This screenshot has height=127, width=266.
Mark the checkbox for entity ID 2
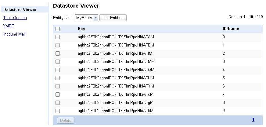click(x=58, y=53)
